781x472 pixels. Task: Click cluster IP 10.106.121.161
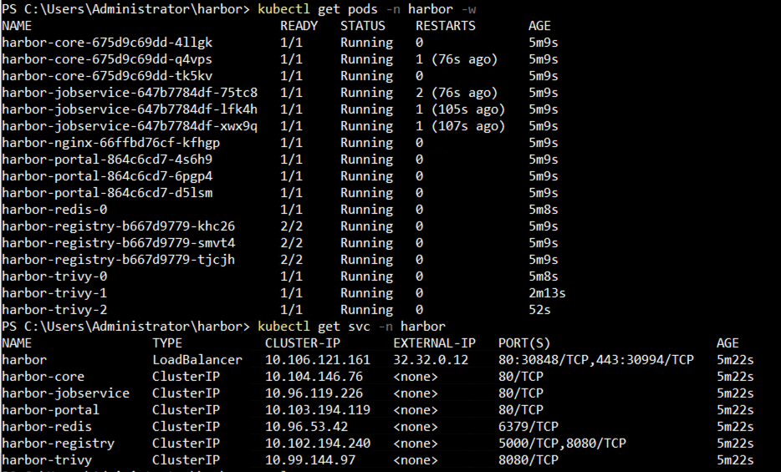pyautogui.click(x=318, y=360)
